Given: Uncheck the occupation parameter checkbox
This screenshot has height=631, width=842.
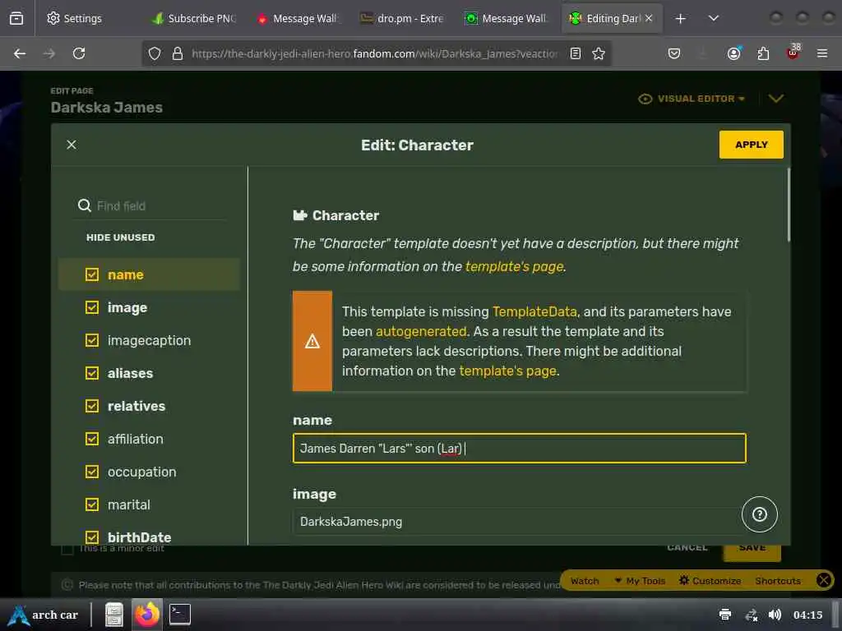Looking at the screenshot, I should click(x=92, y=472).
